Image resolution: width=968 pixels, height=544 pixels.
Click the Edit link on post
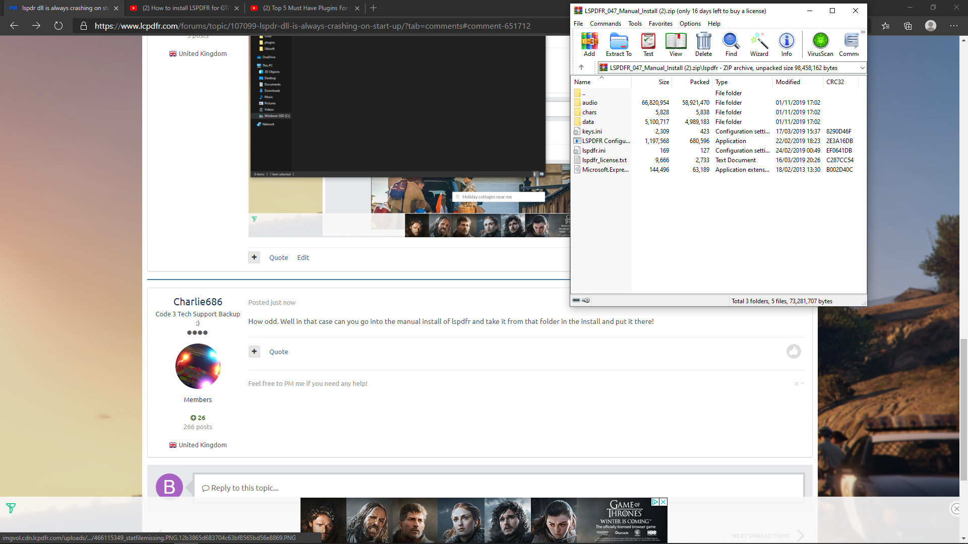click(x=303, y=258)
